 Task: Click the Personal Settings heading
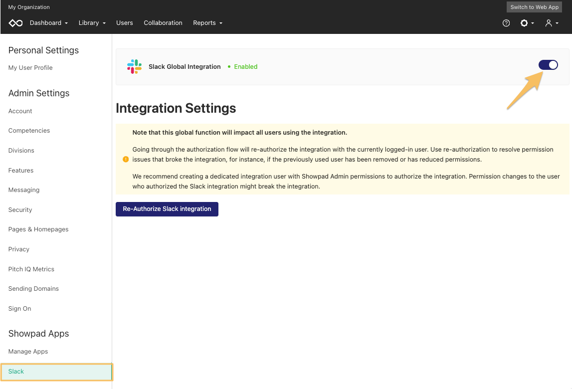(43, 50)
